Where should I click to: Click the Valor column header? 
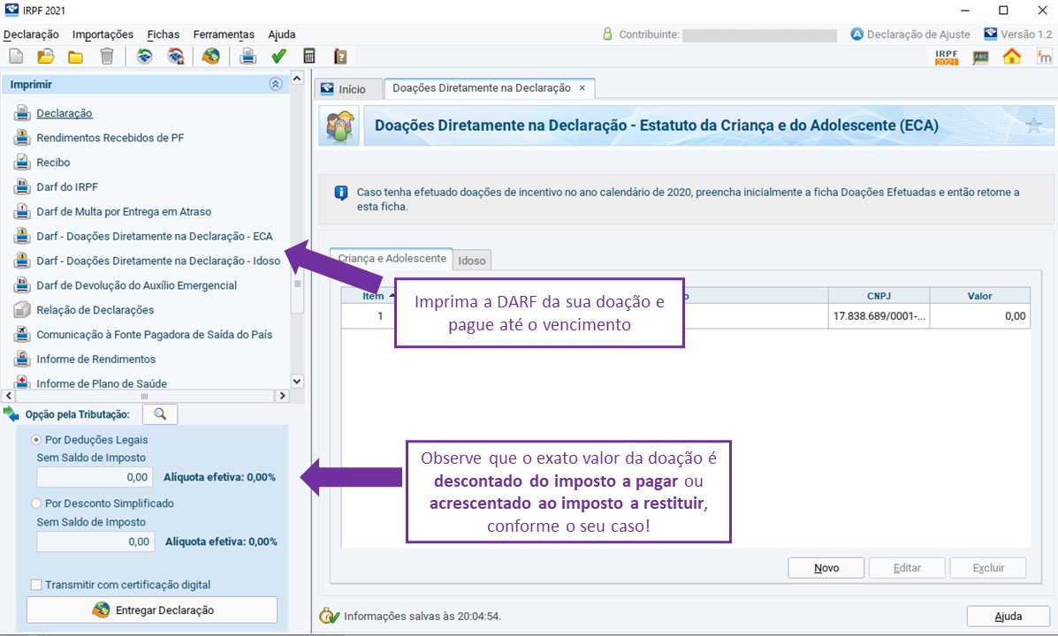pos(979,295)
